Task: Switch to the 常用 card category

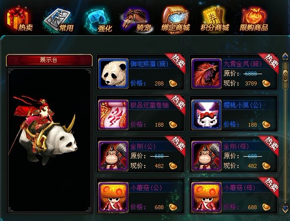Action: tap(58, 20)
